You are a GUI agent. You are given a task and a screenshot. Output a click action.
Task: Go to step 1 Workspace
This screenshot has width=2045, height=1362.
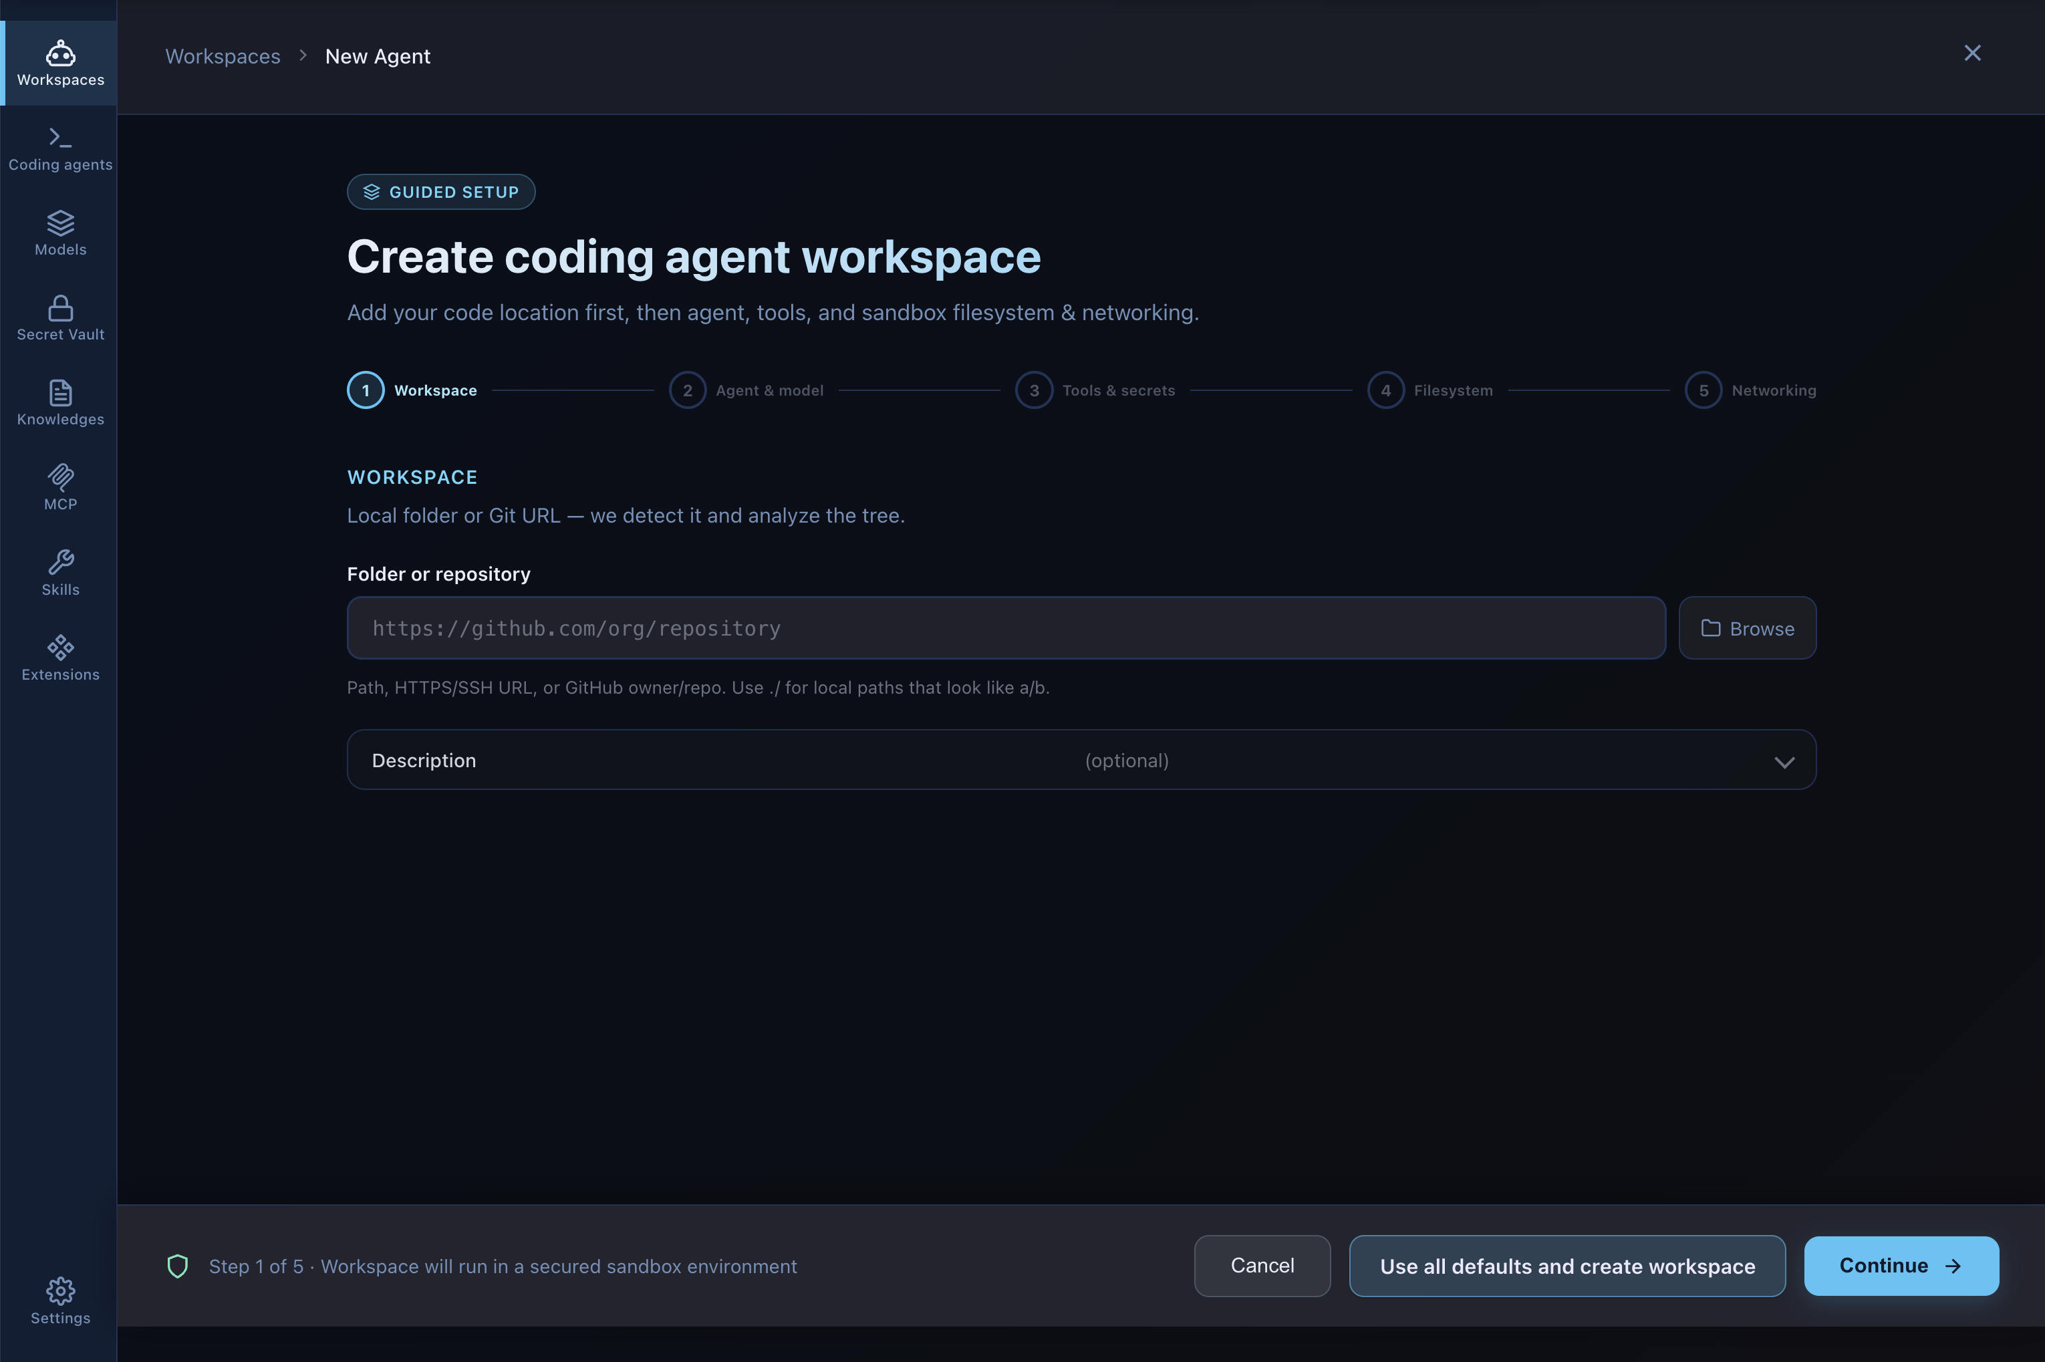(x=412, y=390)
